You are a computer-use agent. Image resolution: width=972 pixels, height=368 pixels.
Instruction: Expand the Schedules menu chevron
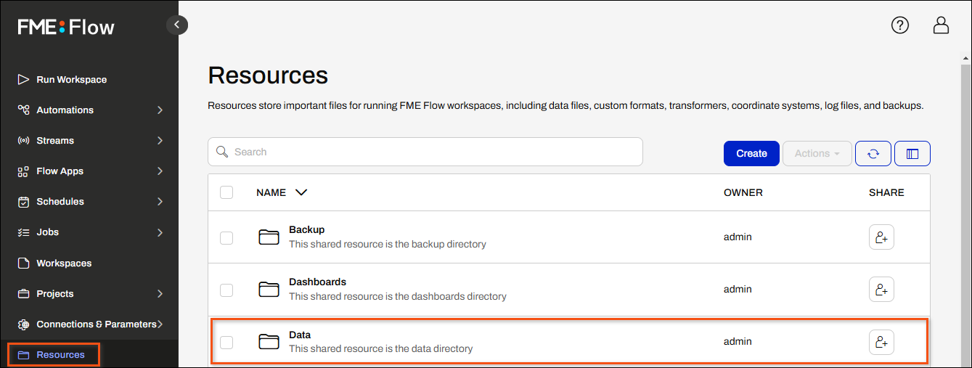point(160,202)
